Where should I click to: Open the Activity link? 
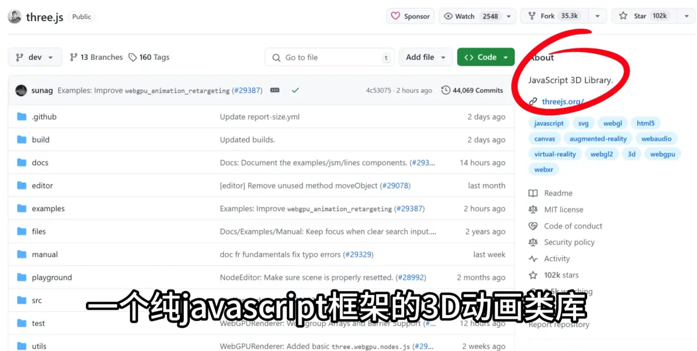(557, 258)
